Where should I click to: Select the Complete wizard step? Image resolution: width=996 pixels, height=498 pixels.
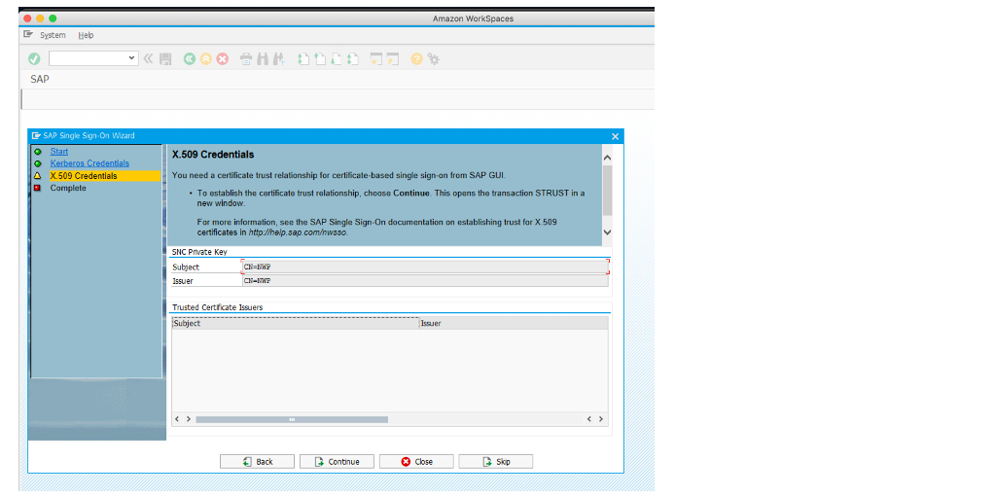68,188
